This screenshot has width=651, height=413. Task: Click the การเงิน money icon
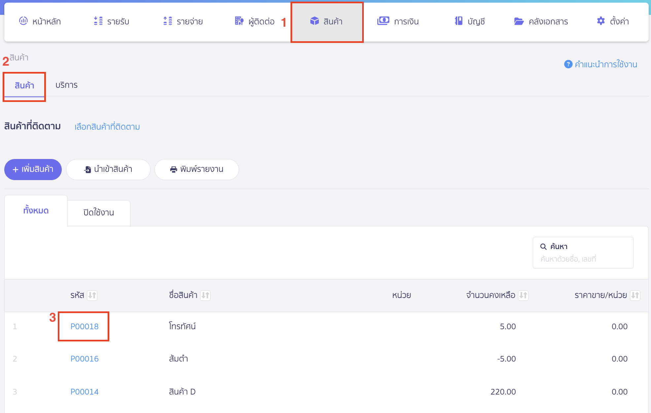click(x=383, y=21)
